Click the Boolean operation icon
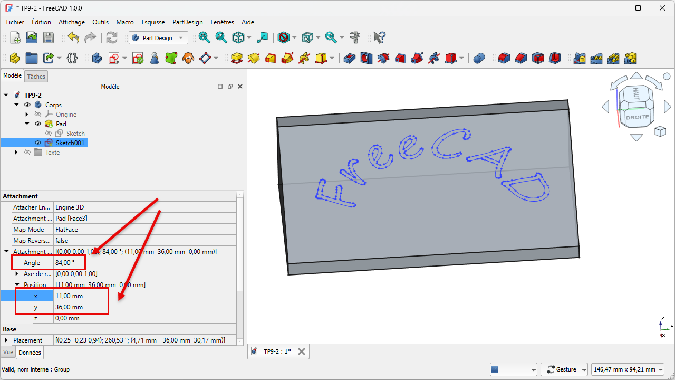675x380 pixels. pyautogui.click(x=479, y=58)
